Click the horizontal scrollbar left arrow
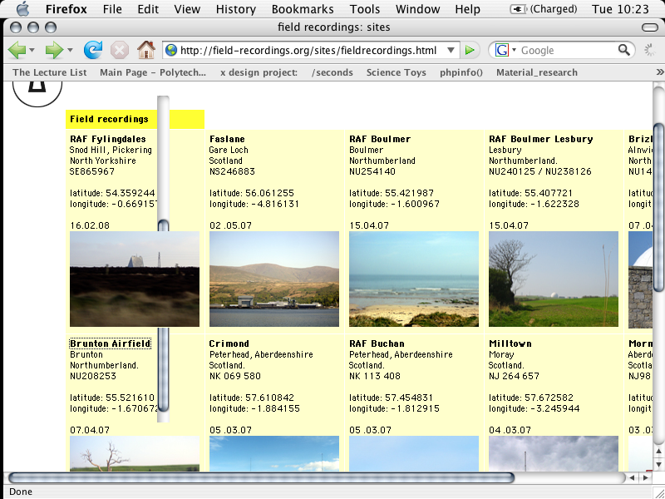Screen dimensions: 665x499 [632, 477]
